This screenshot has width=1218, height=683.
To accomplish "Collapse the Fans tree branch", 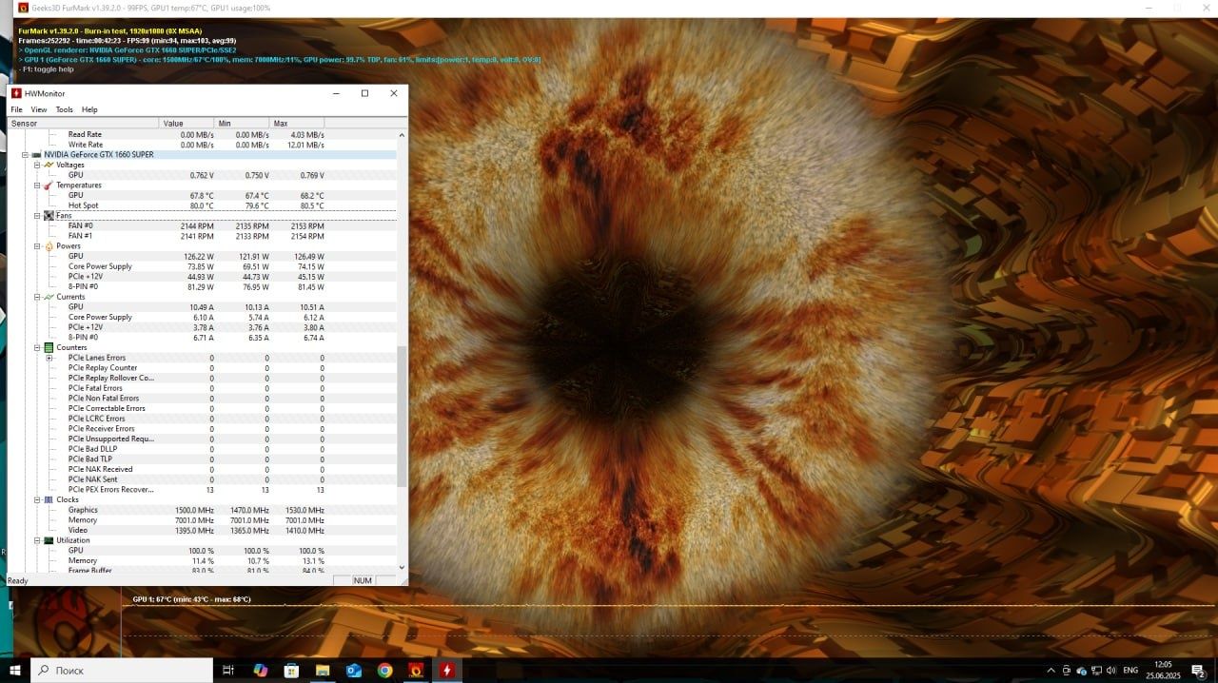I will (x=37, y=216).
